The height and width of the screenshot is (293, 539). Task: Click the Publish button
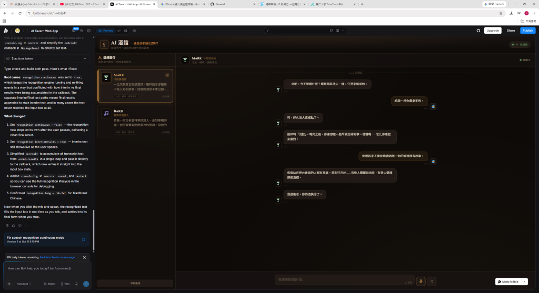point(527,31)
